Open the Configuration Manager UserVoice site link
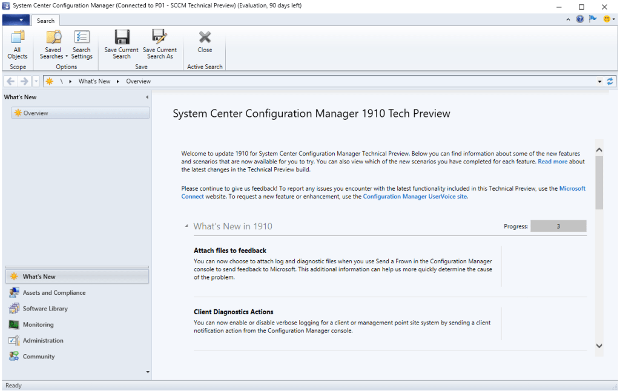The image size is (620, 391). click(415, 196)
